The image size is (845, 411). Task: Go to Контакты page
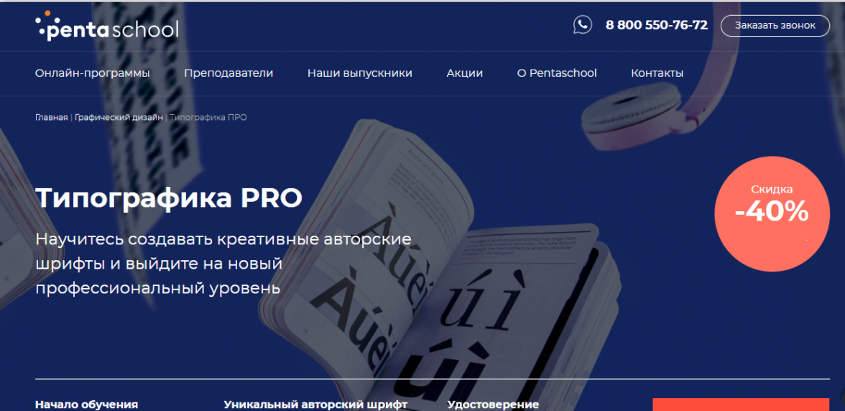click(657, 73)
